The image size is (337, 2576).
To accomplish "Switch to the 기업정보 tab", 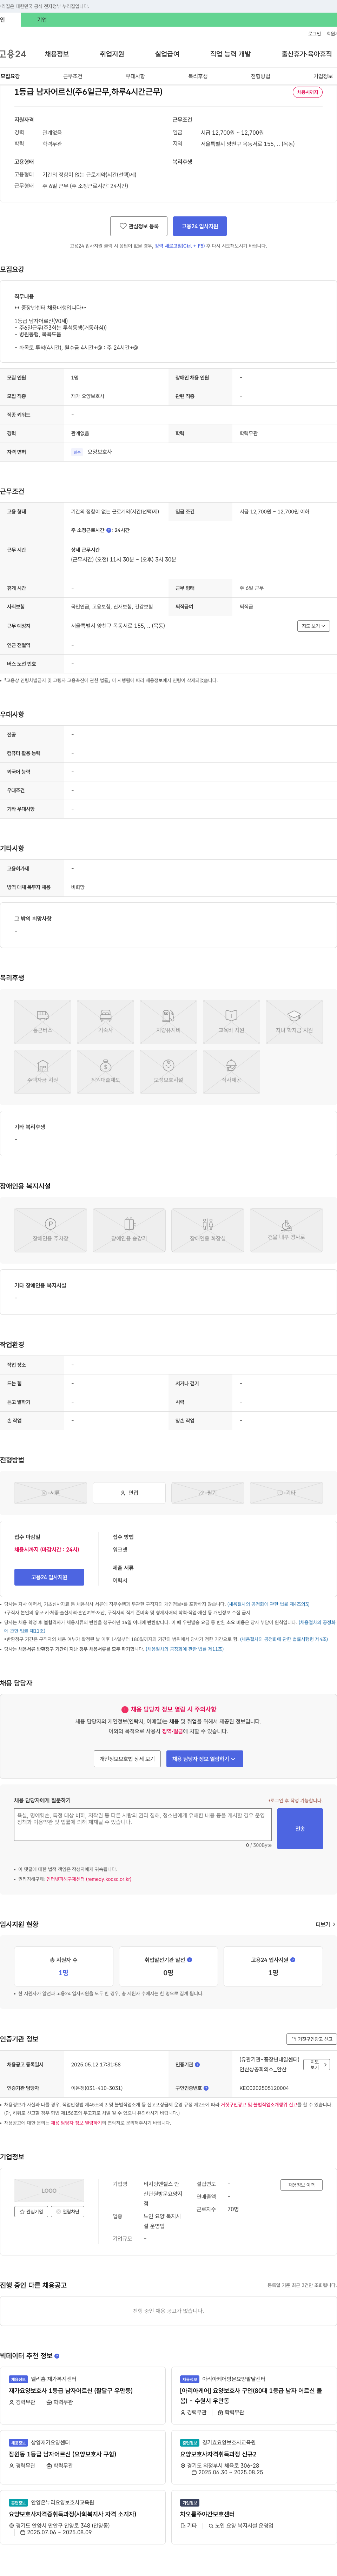I will (323, 76).
